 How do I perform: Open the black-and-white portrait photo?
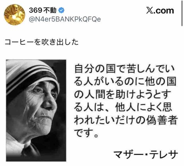pos(36,111)
